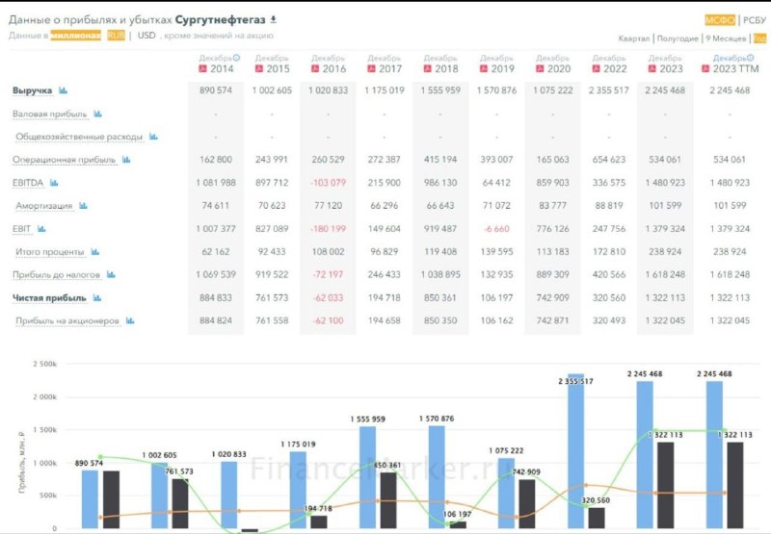This screenshot has width=771, height=534.
Task: Click the Операционная прибыль row label
Action: pos(64,160)
